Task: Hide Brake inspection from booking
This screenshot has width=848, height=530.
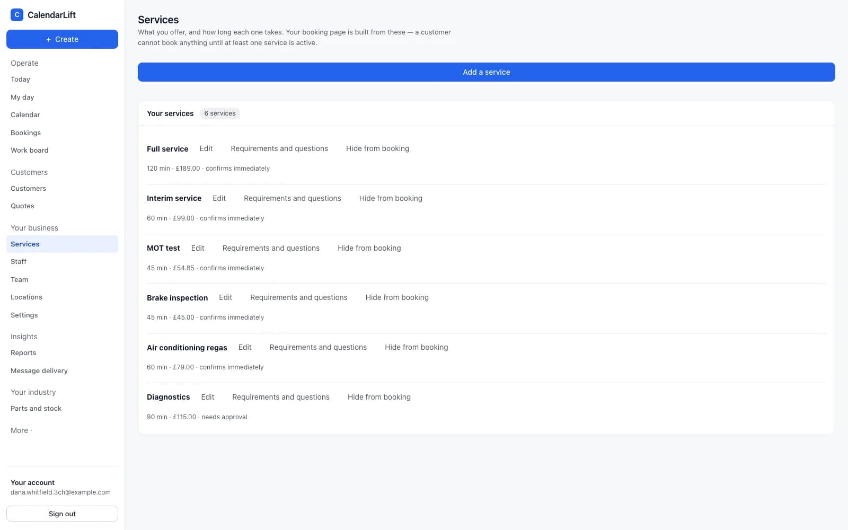Action: click(x=397, y=297)
